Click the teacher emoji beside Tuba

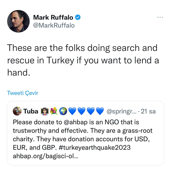tap(45, 111)
